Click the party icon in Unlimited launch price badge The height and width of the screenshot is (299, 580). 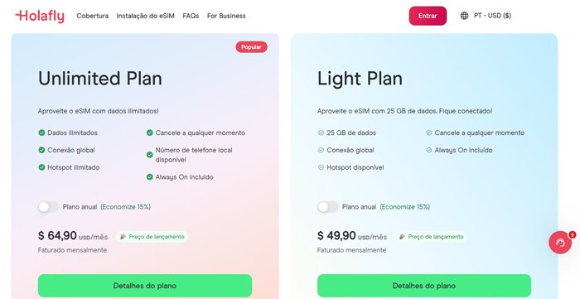coord(123,237)
